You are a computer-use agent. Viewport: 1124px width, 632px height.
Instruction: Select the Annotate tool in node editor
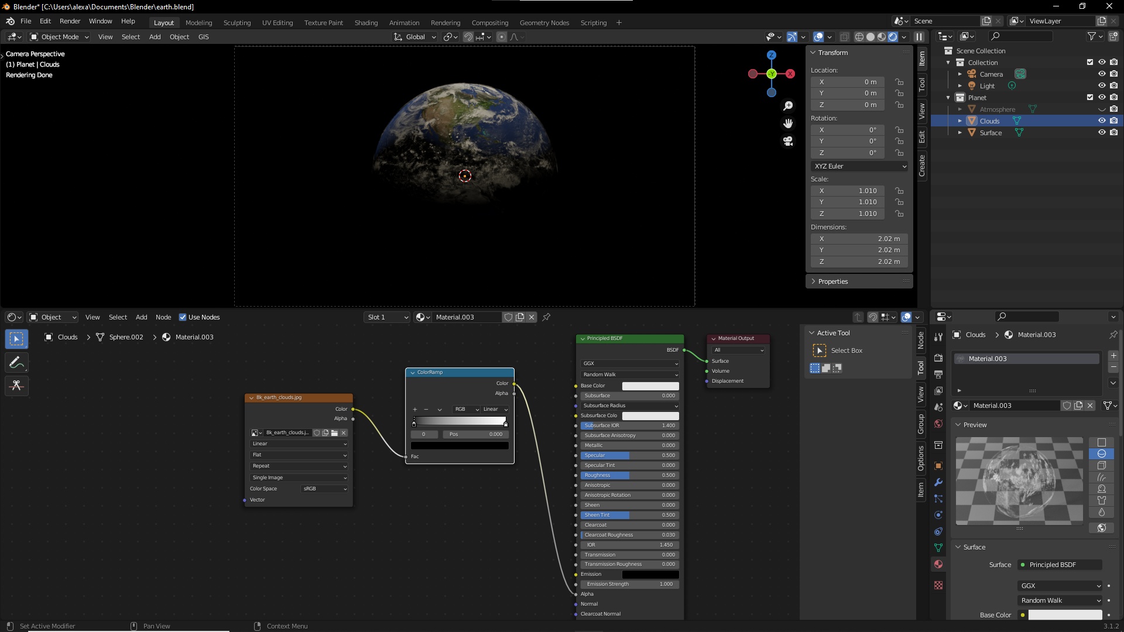[16, 362]
